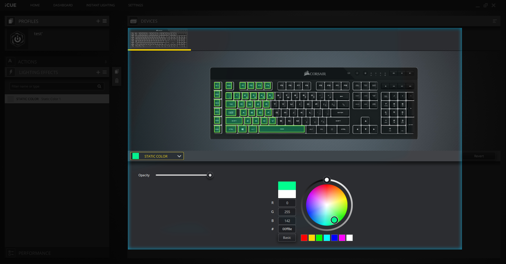Click the green selector dot in color wheel
Screen dimensions: 506x264
(334, 220)
